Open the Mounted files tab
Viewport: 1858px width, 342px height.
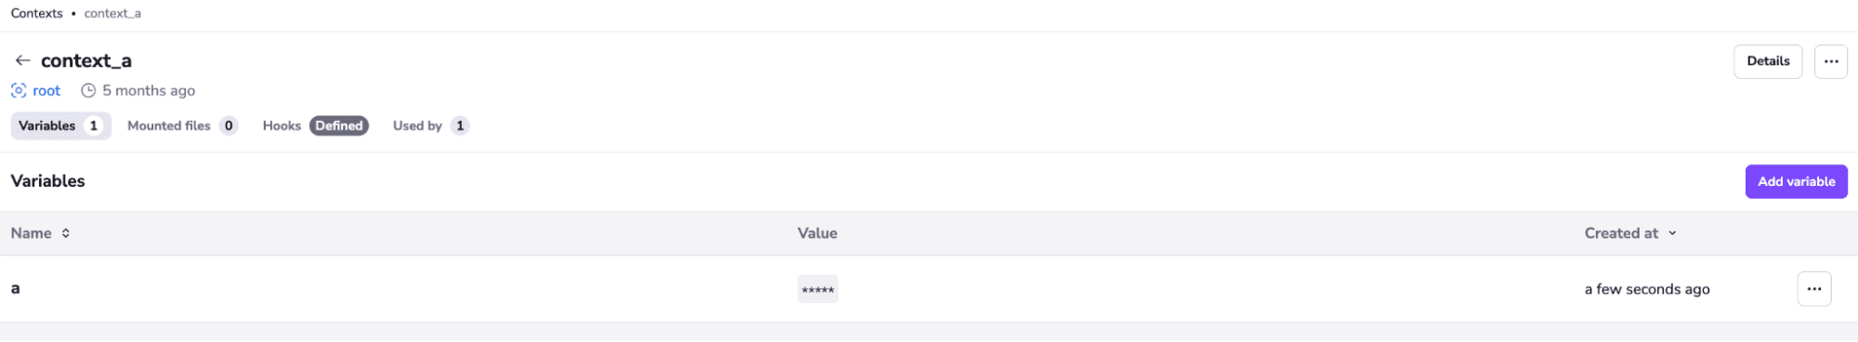(182, 125)
